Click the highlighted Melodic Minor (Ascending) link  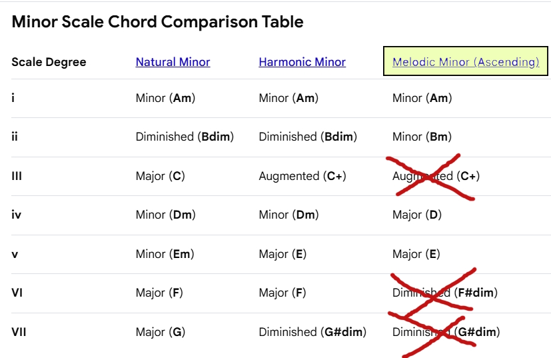[x=466, y=62]
